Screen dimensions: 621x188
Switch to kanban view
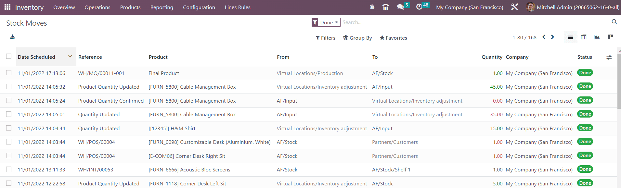tap(610, 37)
